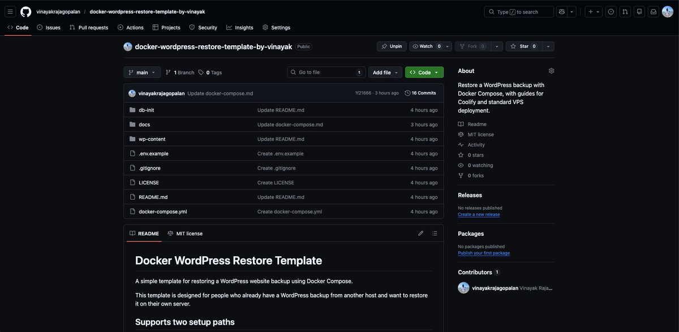679x332 pixels.
Task: Open the issues icon in the top header
Action: pos(611,11)
